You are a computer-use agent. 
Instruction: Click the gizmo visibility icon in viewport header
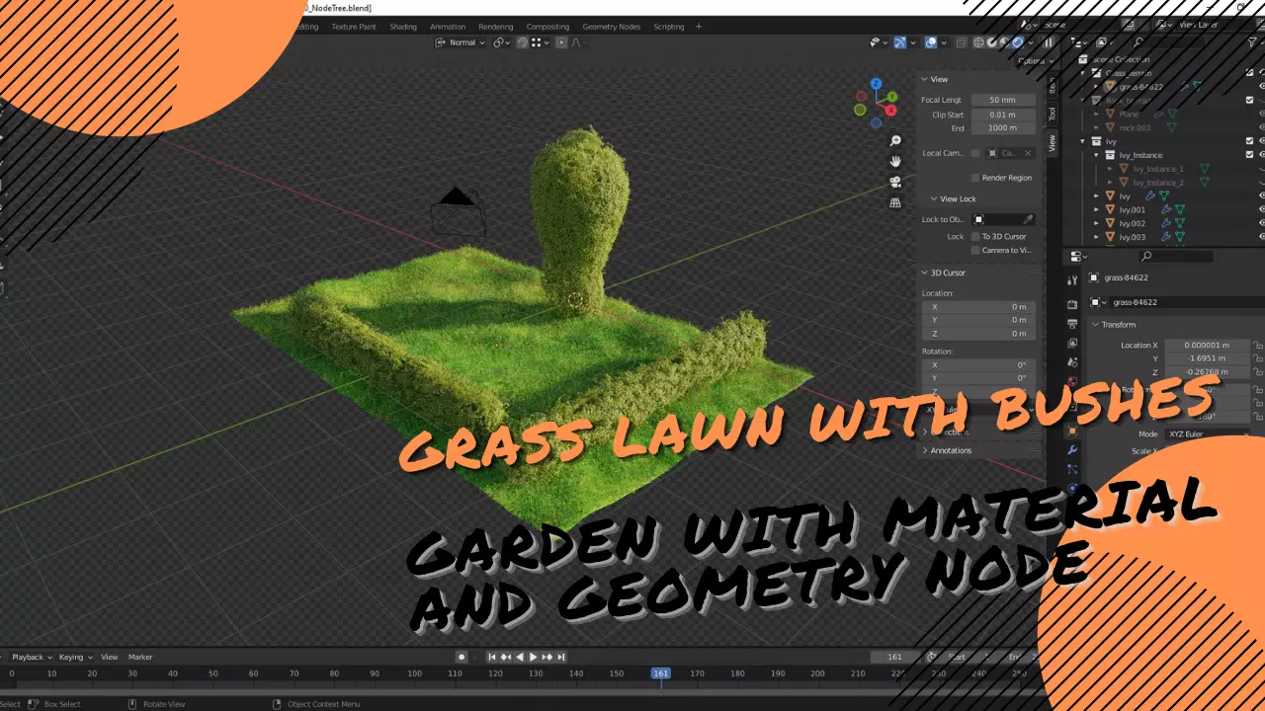point(900,42)
